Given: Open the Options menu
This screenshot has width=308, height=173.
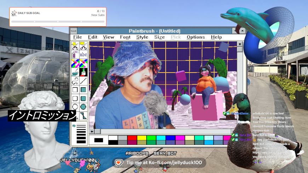Looking at the screenshot, I should pyautogui.click(x=196, y=37).
